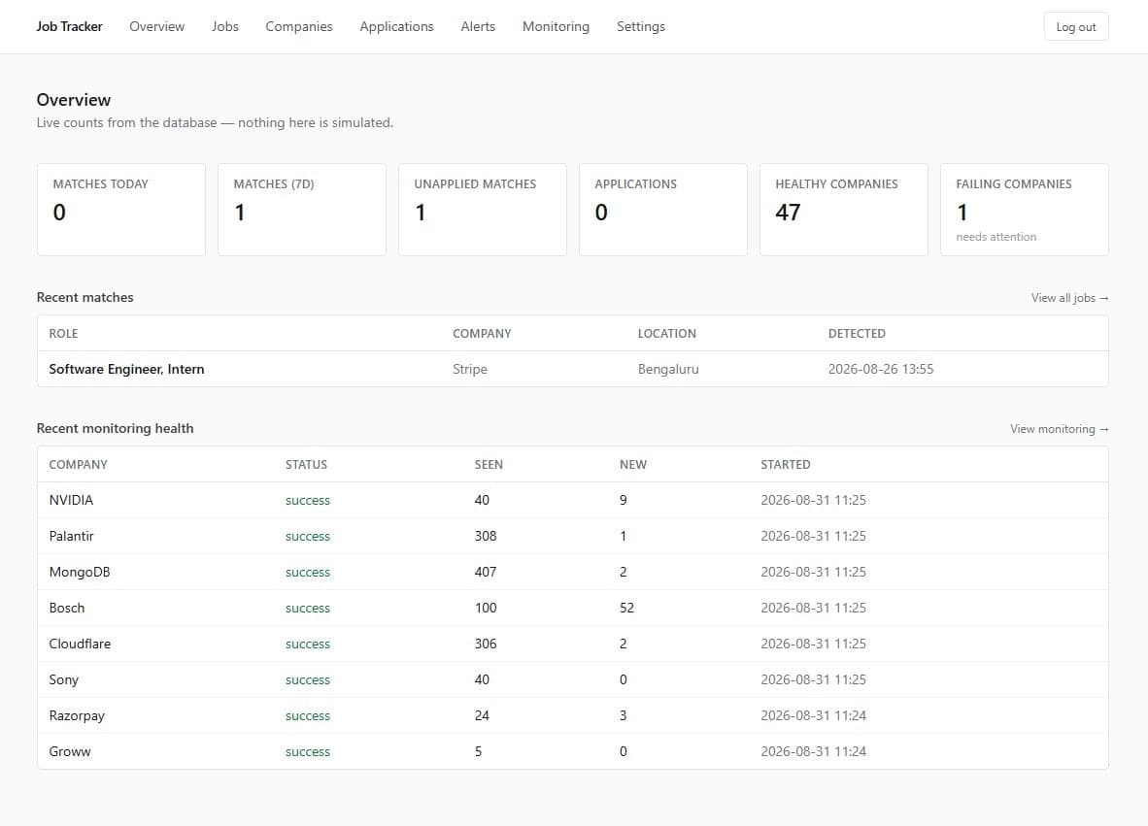Click Sony's started time 2026-08-31 11:25
Viewport: 1148px width, 826px height.
pos(814,678)
